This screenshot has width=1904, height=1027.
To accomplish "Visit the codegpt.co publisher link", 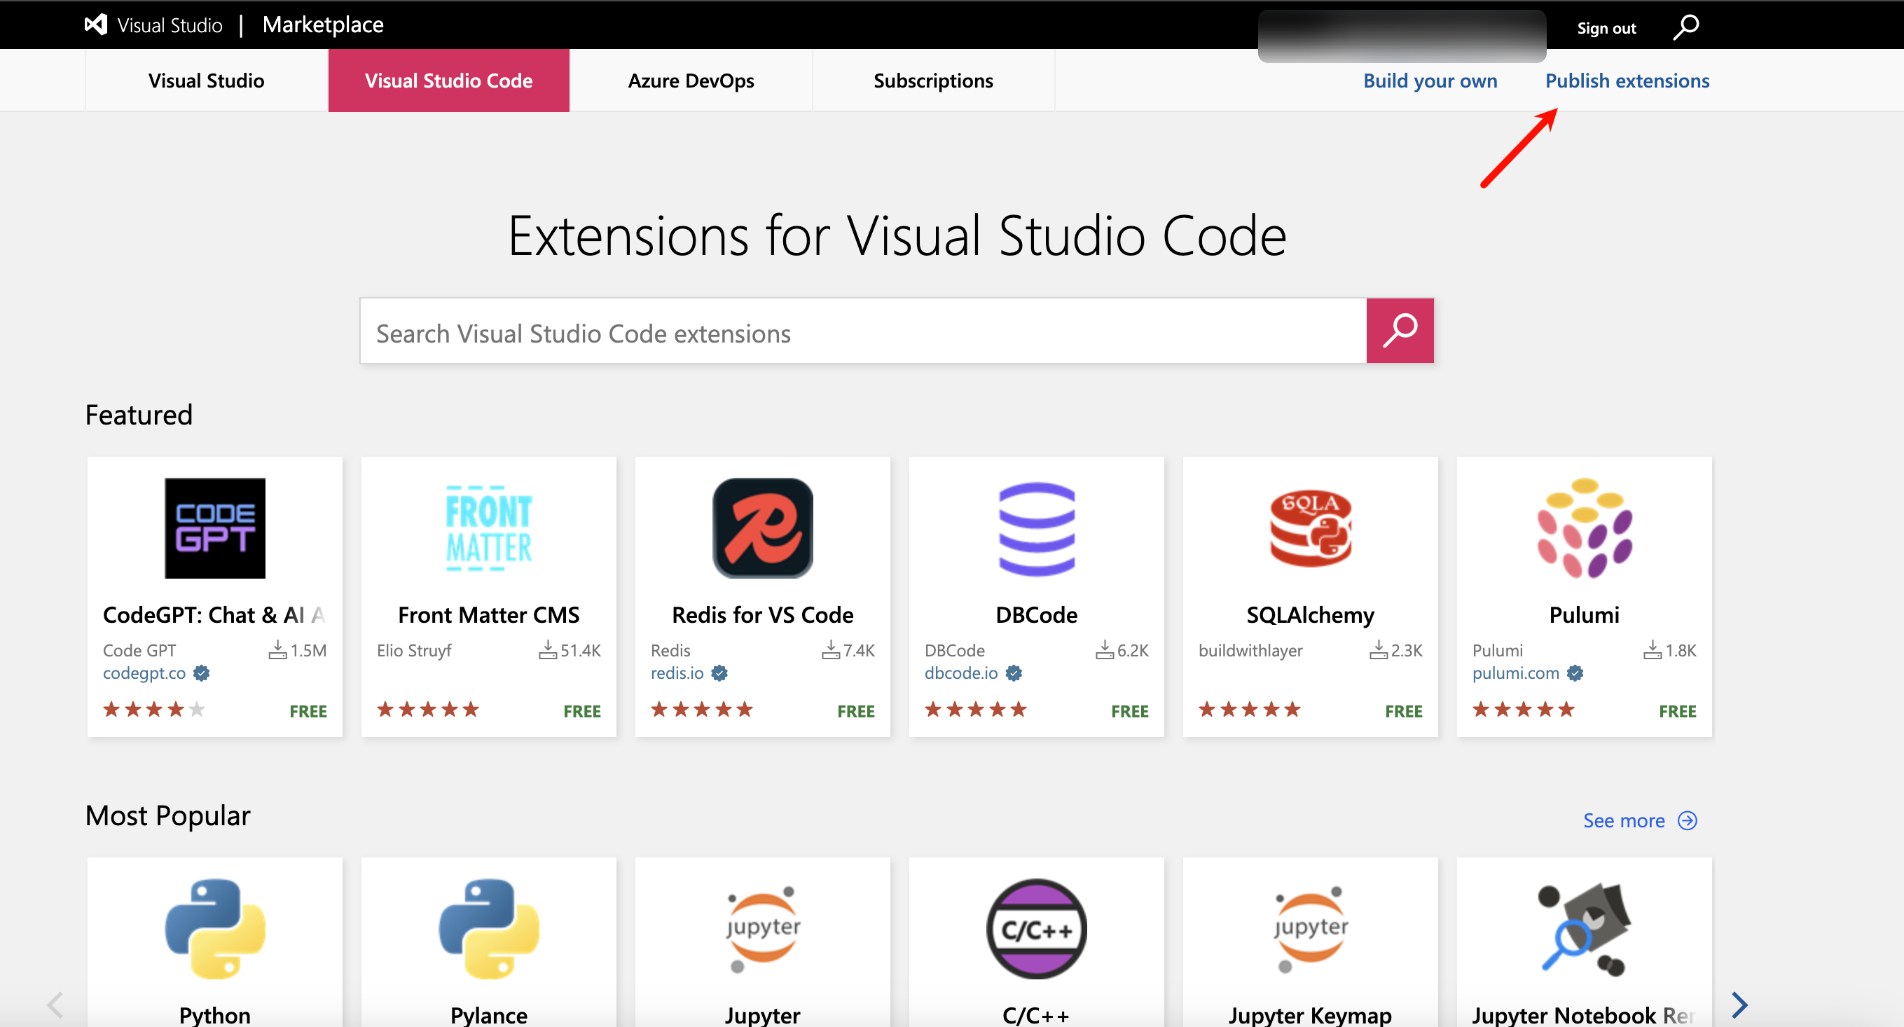I will point(144,673).
